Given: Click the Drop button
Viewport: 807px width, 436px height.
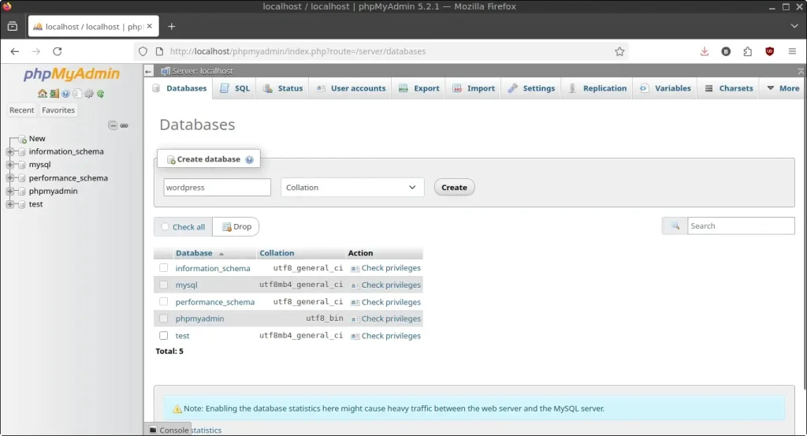Looking at the screenshot, I should (x=236, y=226).
